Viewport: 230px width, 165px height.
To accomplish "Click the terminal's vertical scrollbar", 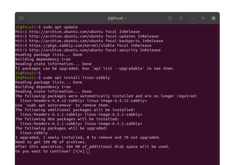I will pos(218,95).
